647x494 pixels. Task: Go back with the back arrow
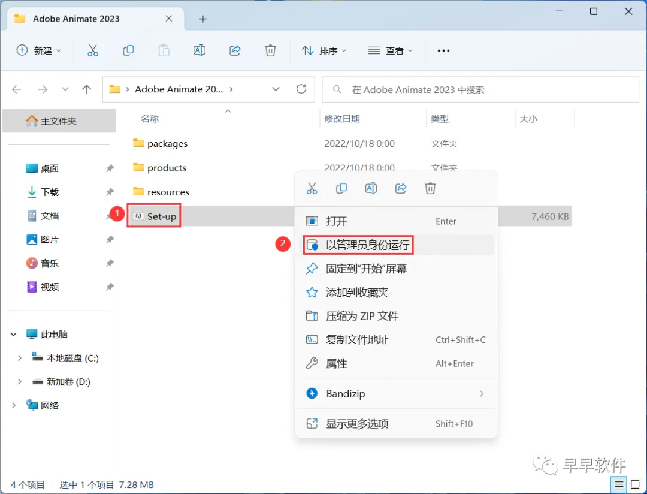click(x=17, y=89)
